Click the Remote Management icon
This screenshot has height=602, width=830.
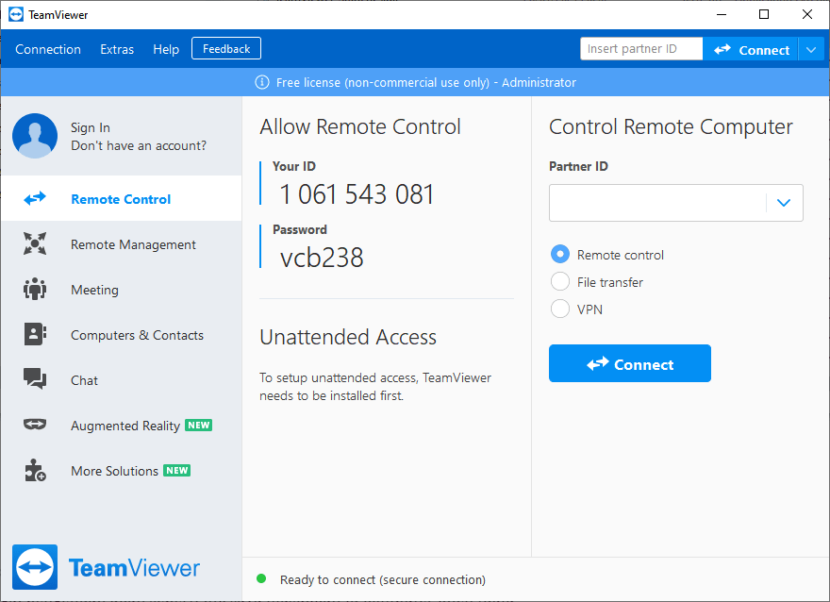click(x=35, y=243)
